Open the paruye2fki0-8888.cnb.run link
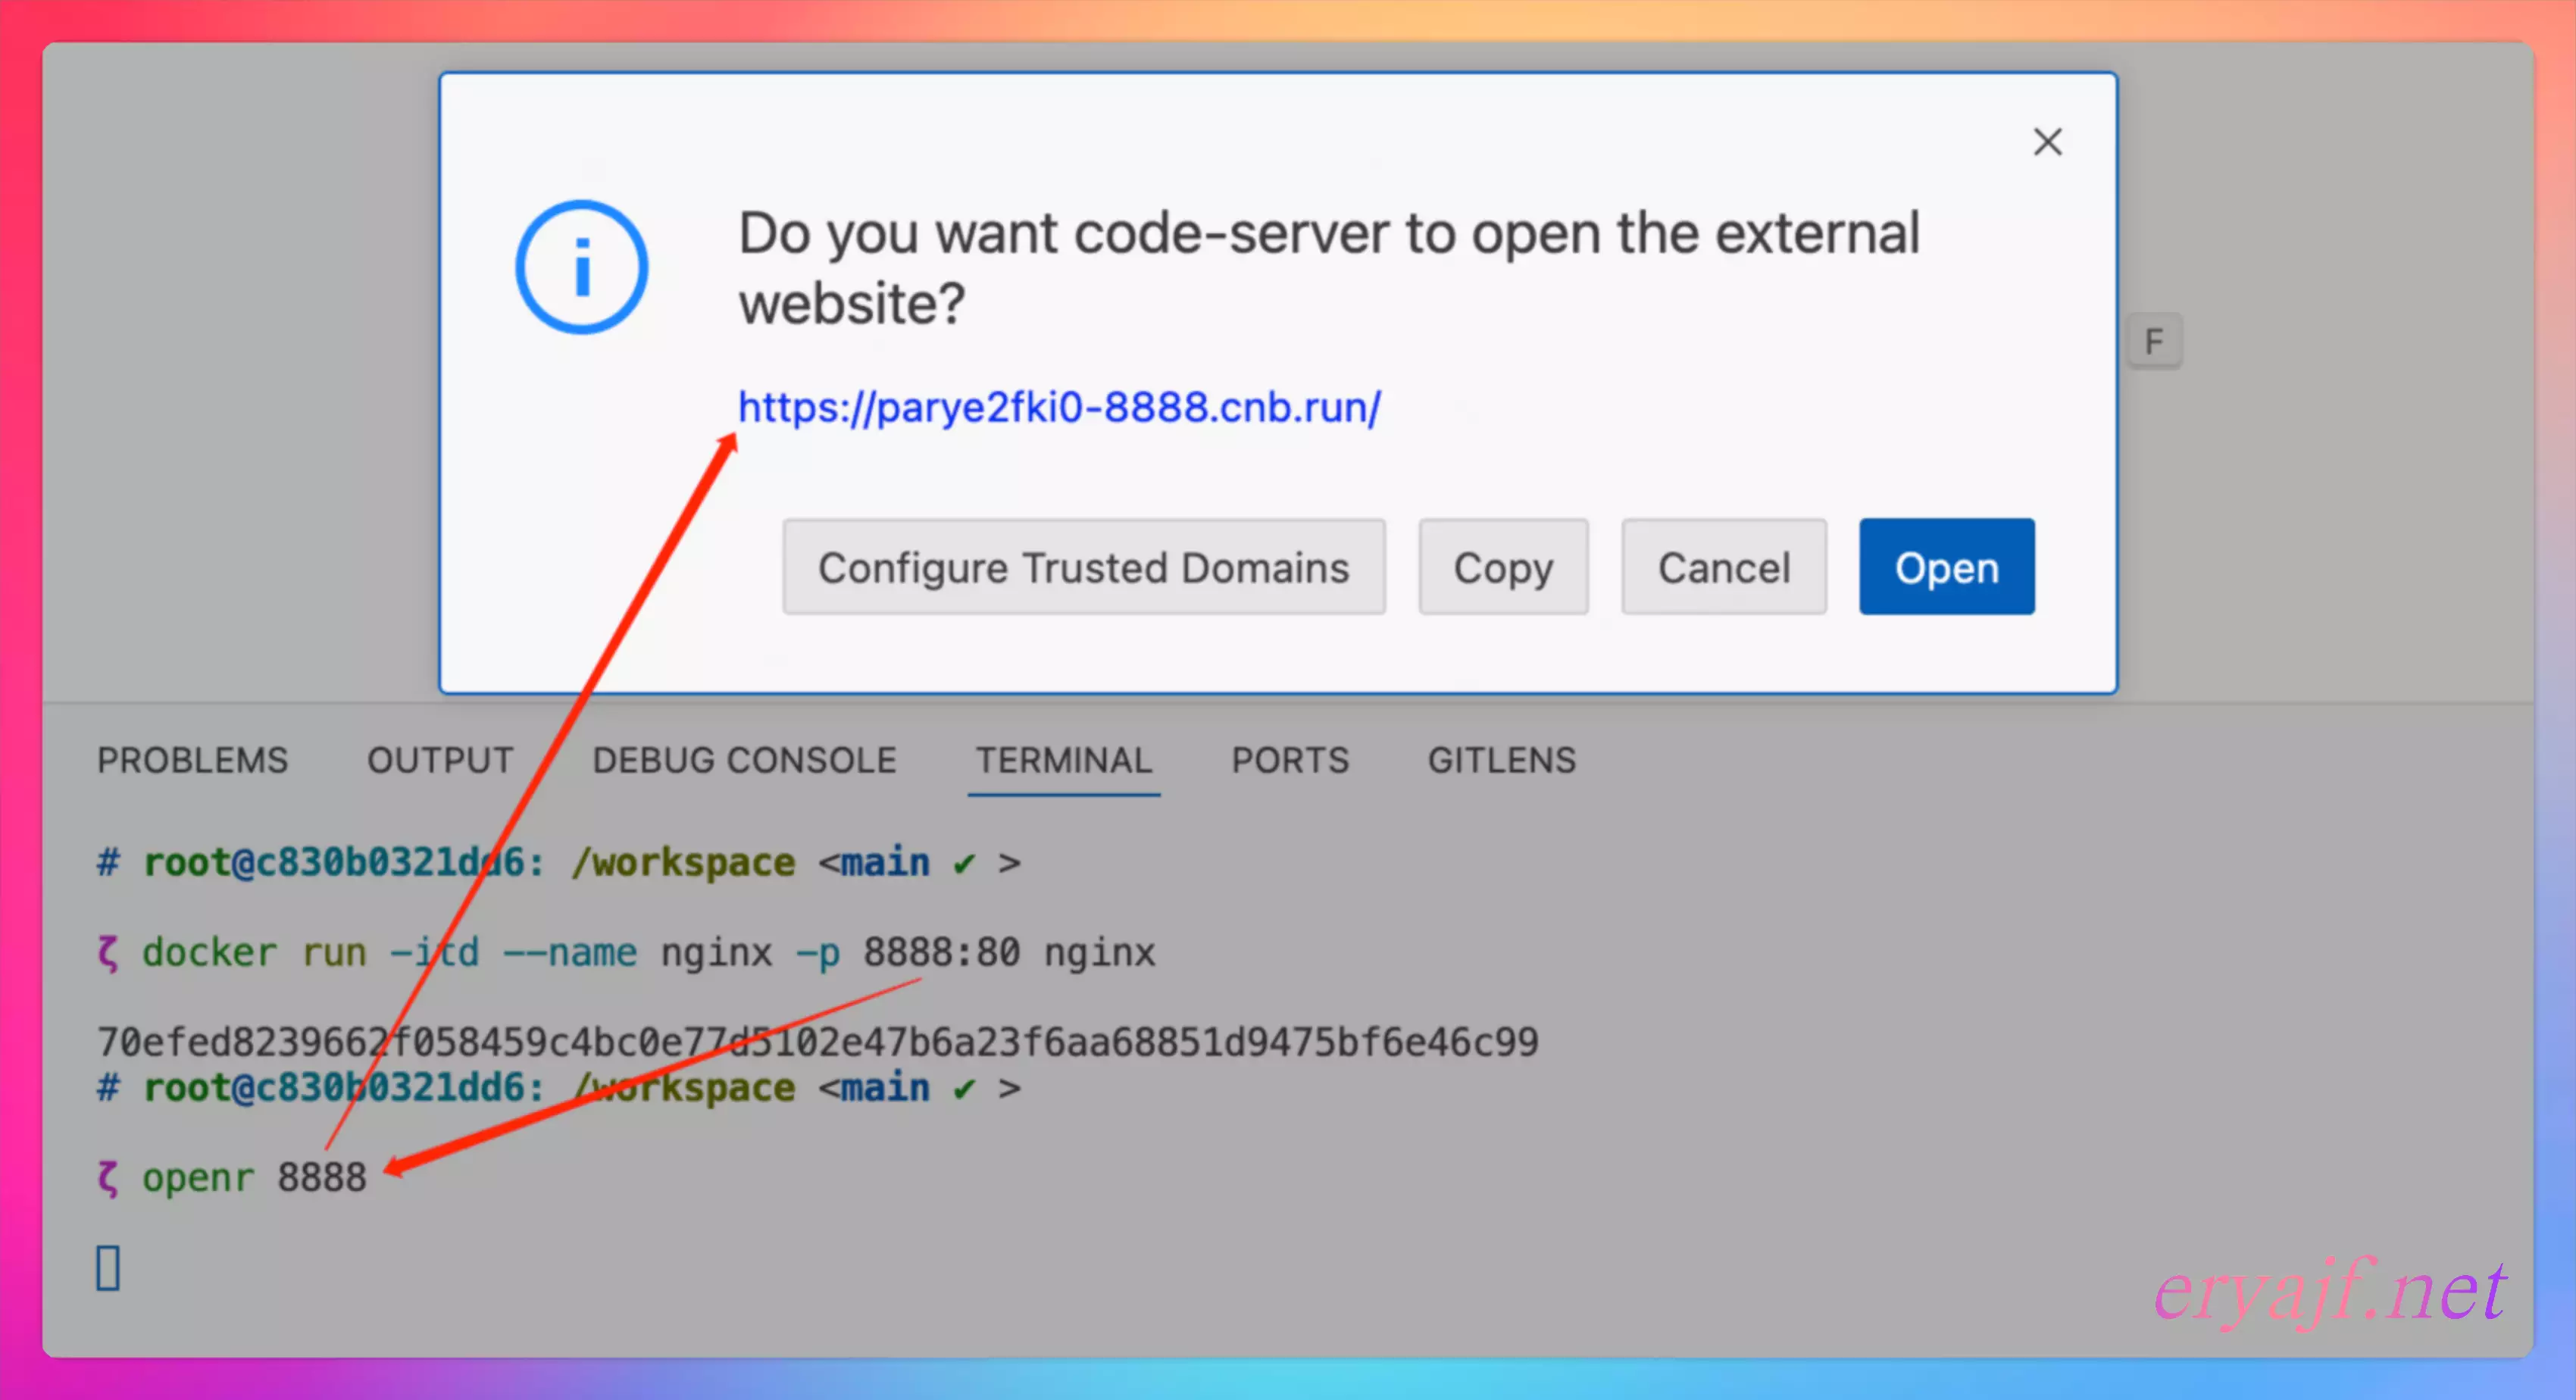The height and width of the screenshot is (1400, 2576). pos(1059,407)
